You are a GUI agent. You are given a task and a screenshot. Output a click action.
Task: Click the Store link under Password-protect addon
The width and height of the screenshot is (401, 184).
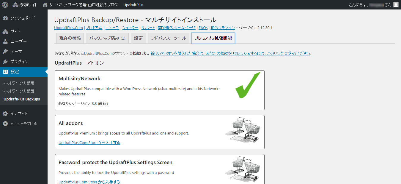(89, 182)
